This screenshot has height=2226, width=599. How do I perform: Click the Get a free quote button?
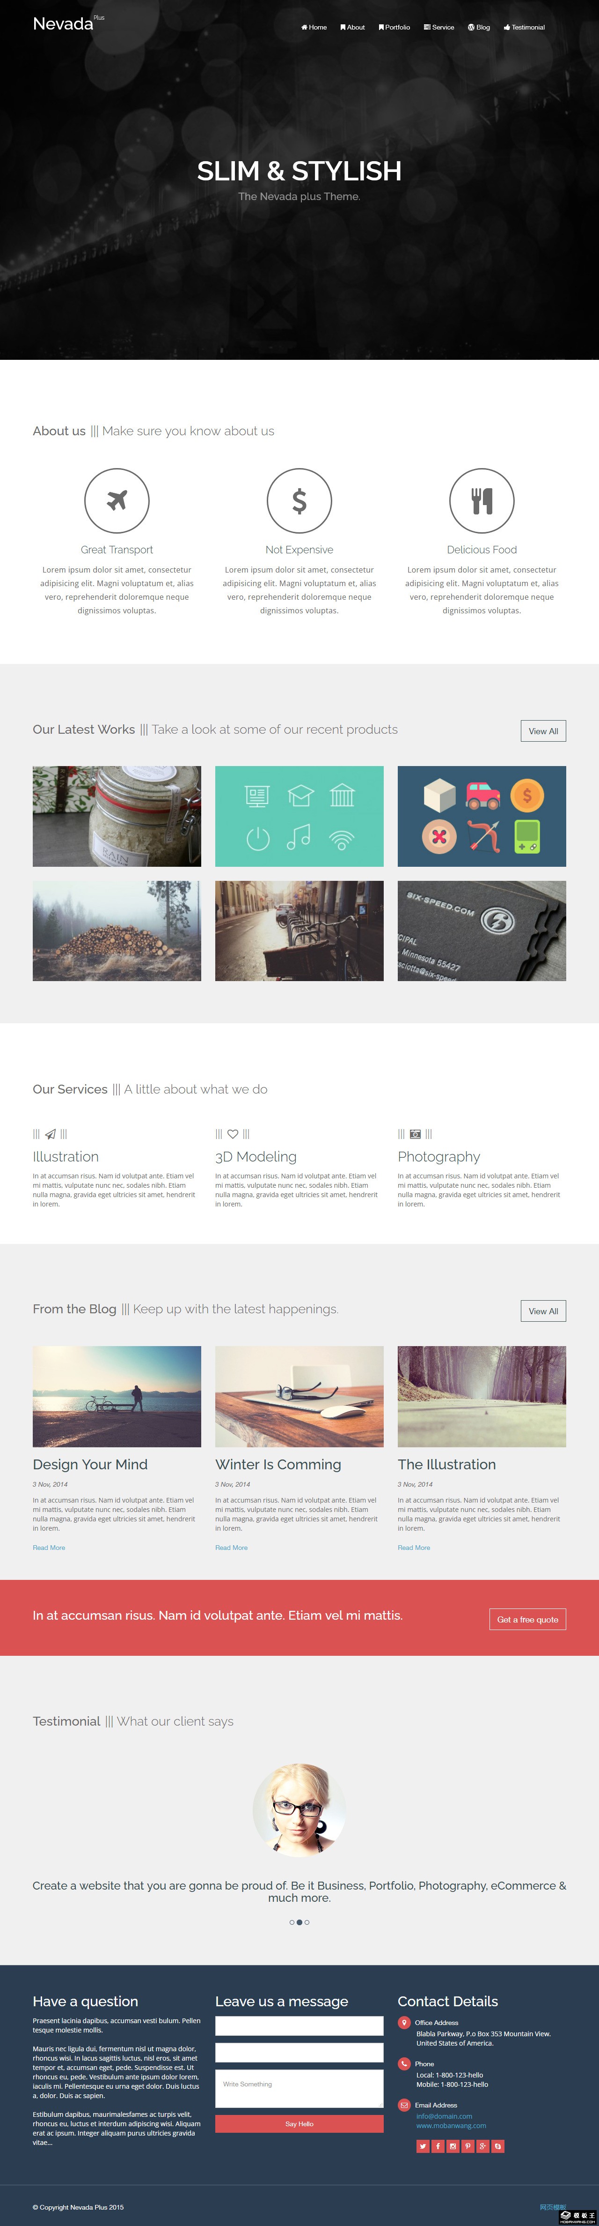point(527,1618)
